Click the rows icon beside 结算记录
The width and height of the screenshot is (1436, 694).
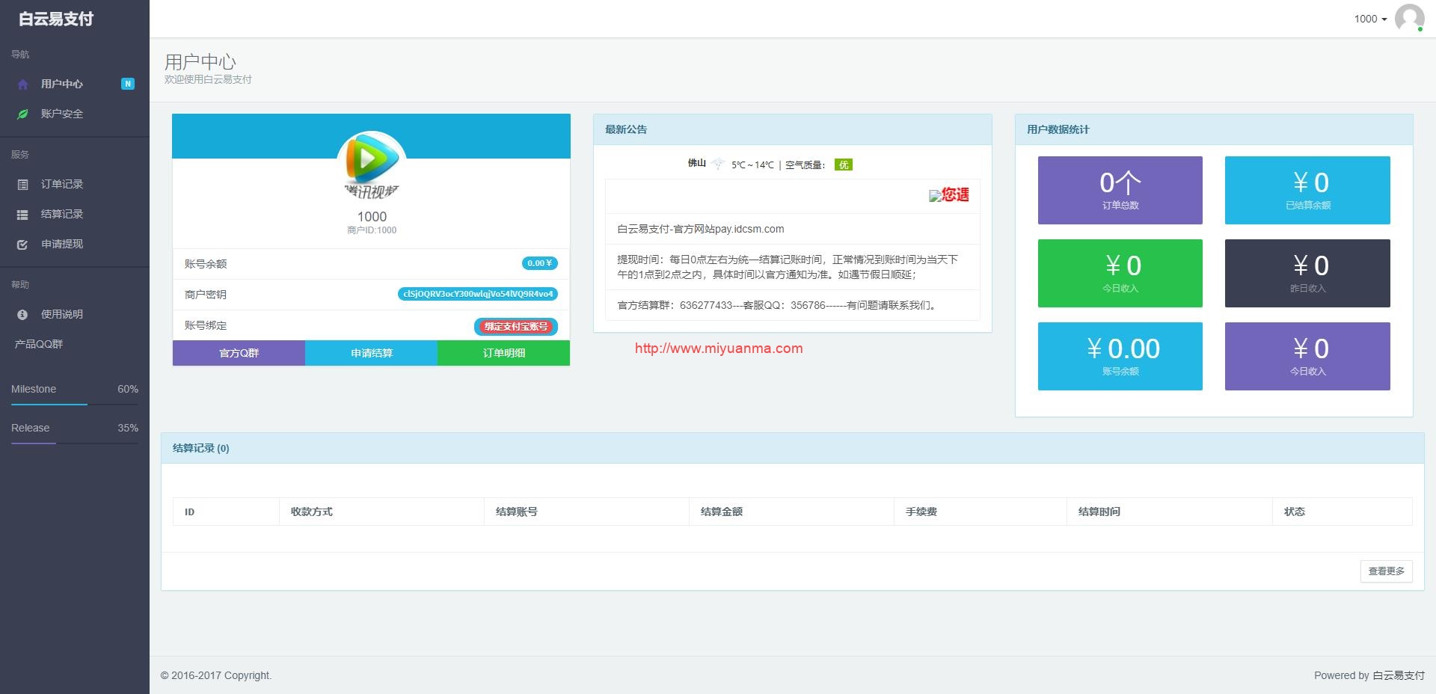(x=22, y=215)
